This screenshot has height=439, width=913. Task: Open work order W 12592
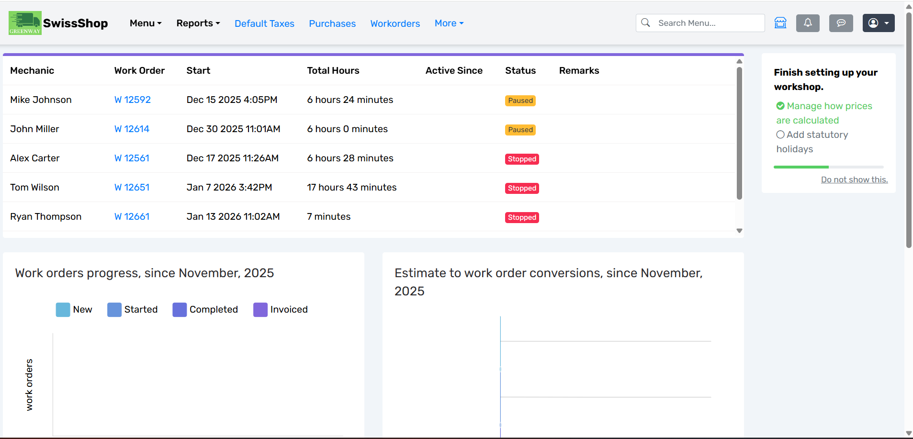[x=133, y=100]
